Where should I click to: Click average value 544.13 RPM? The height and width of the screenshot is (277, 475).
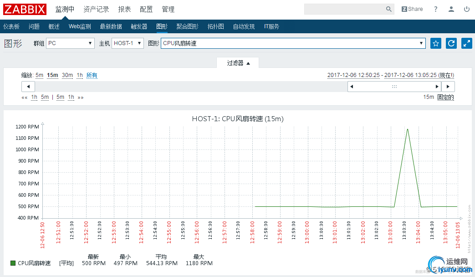coord(162,263)
